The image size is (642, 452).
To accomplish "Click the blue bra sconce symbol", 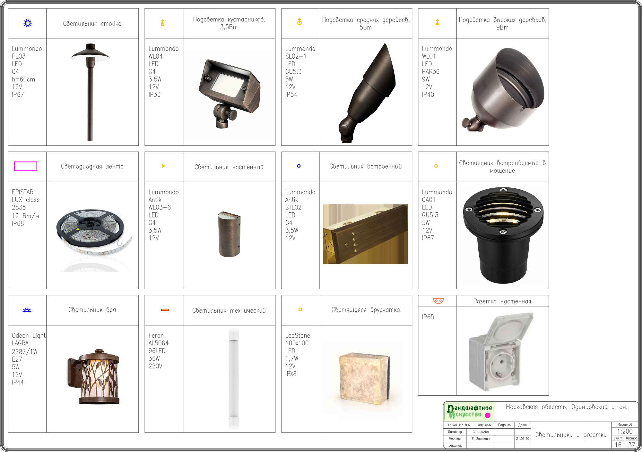I will [27, 310].
